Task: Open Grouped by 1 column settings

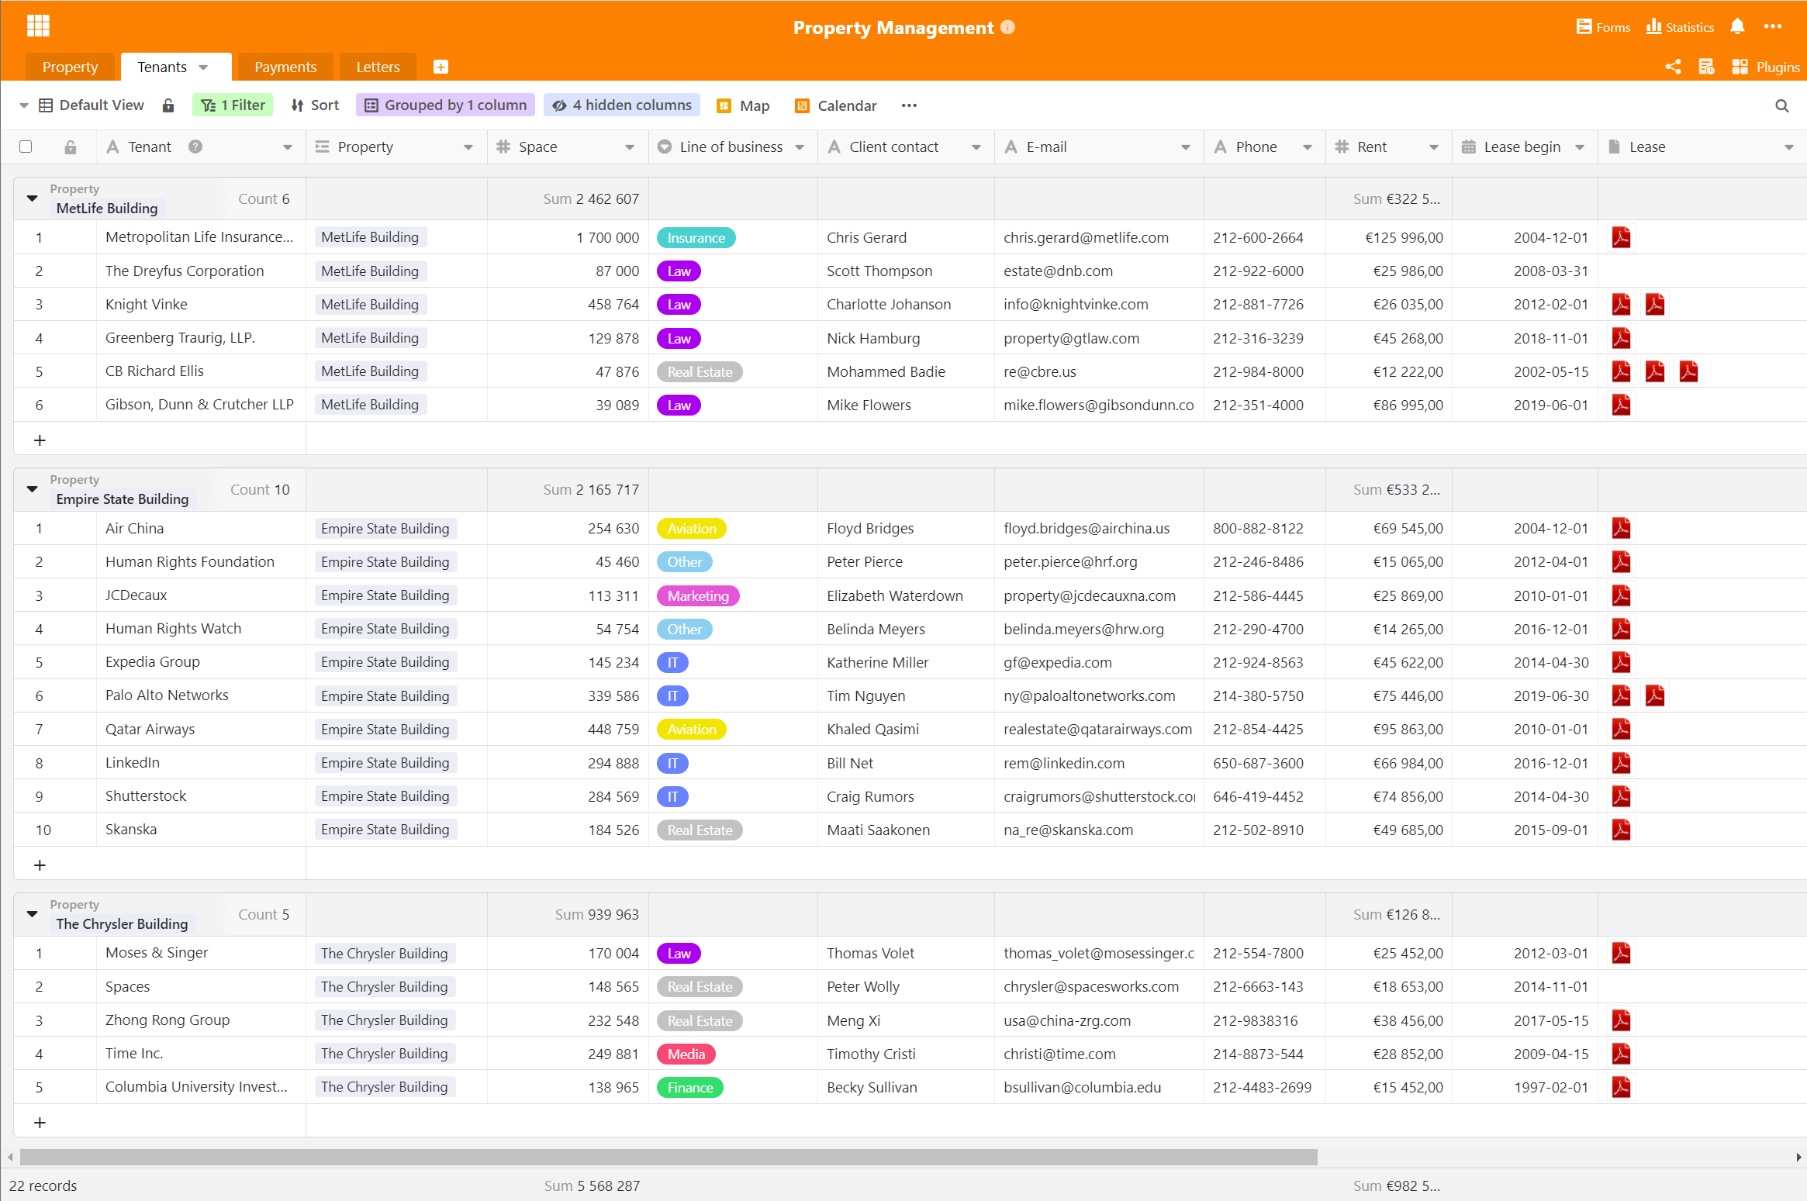Action: [x=445, y=105]
